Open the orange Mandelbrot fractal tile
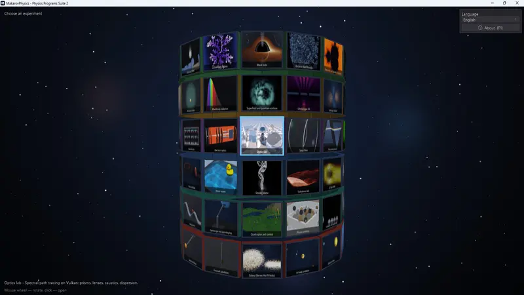 click(333, 56)
